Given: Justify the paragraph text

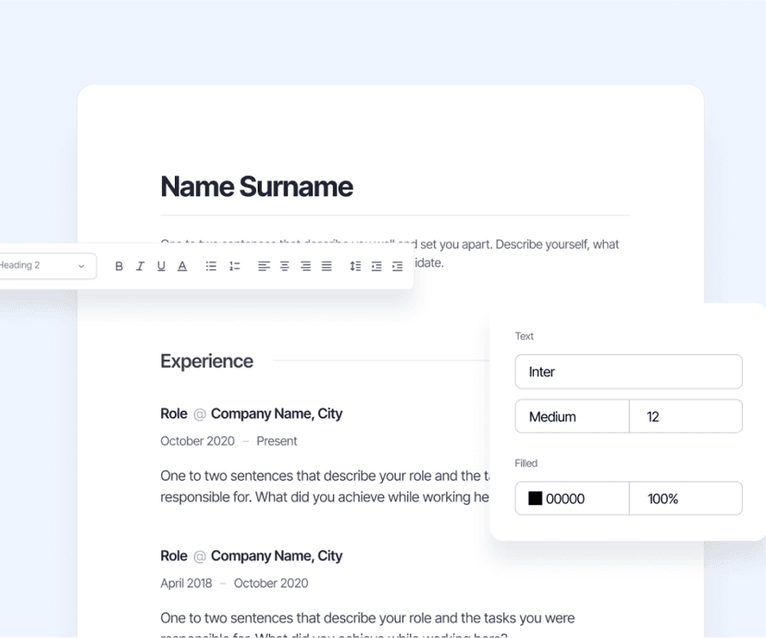Looking at the screenshot, I should (x=327, y=265).
